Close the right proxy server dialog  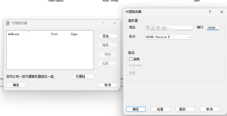(221, 12)
